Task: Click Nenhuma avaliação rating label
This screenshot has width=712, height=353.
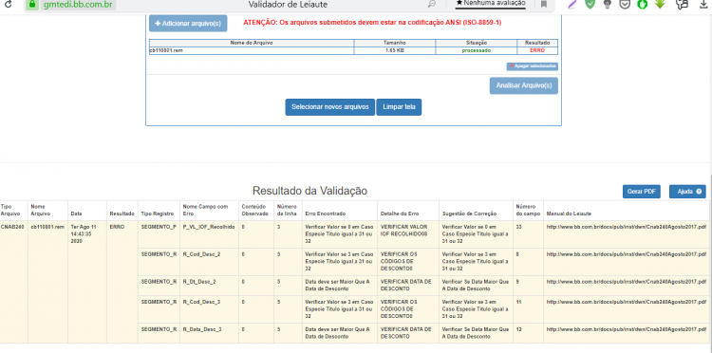Action: 491,3
